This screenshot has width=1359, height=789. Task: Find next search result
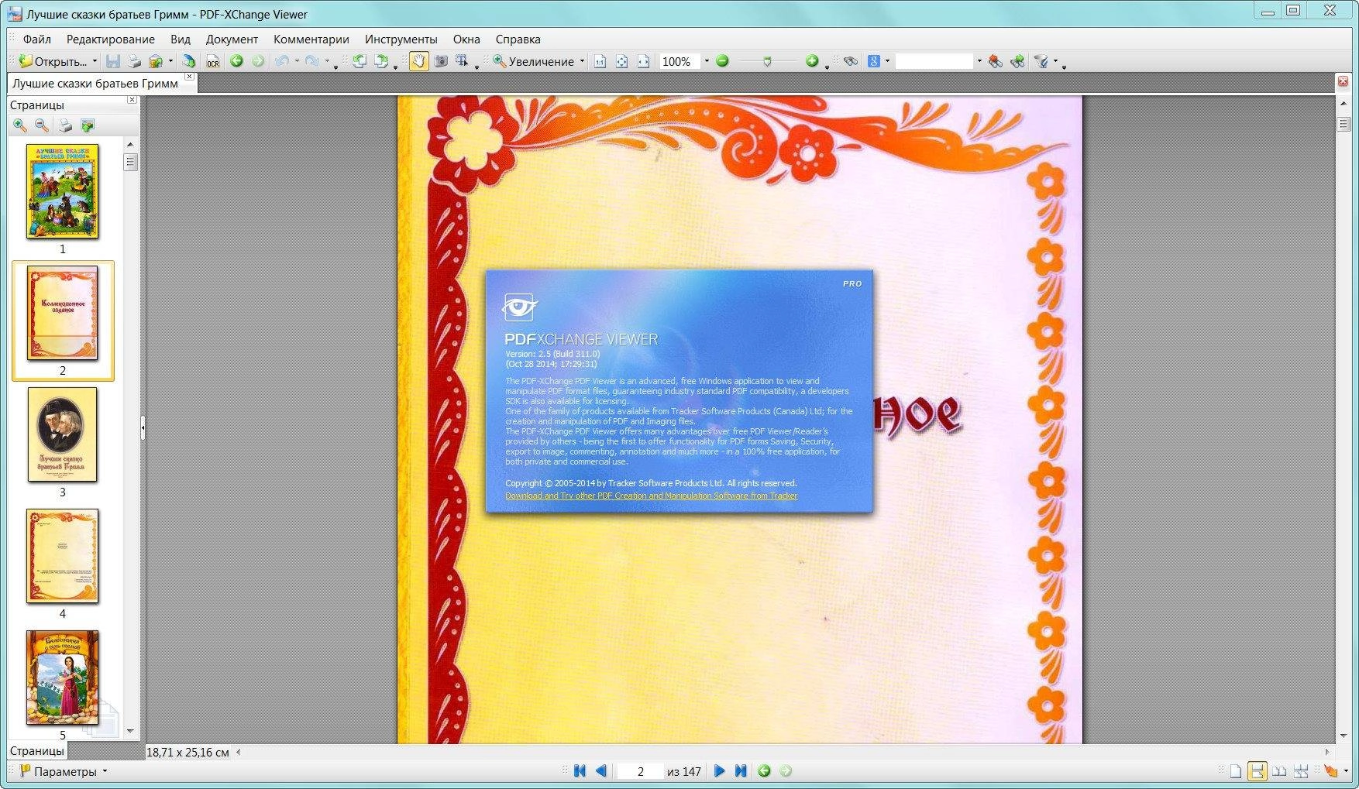pyautogui.click(x=1017, y=61)
